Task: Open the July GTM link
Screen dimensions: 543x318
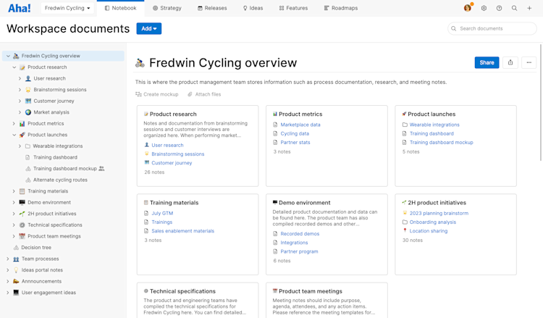Action: pos(162,214)
